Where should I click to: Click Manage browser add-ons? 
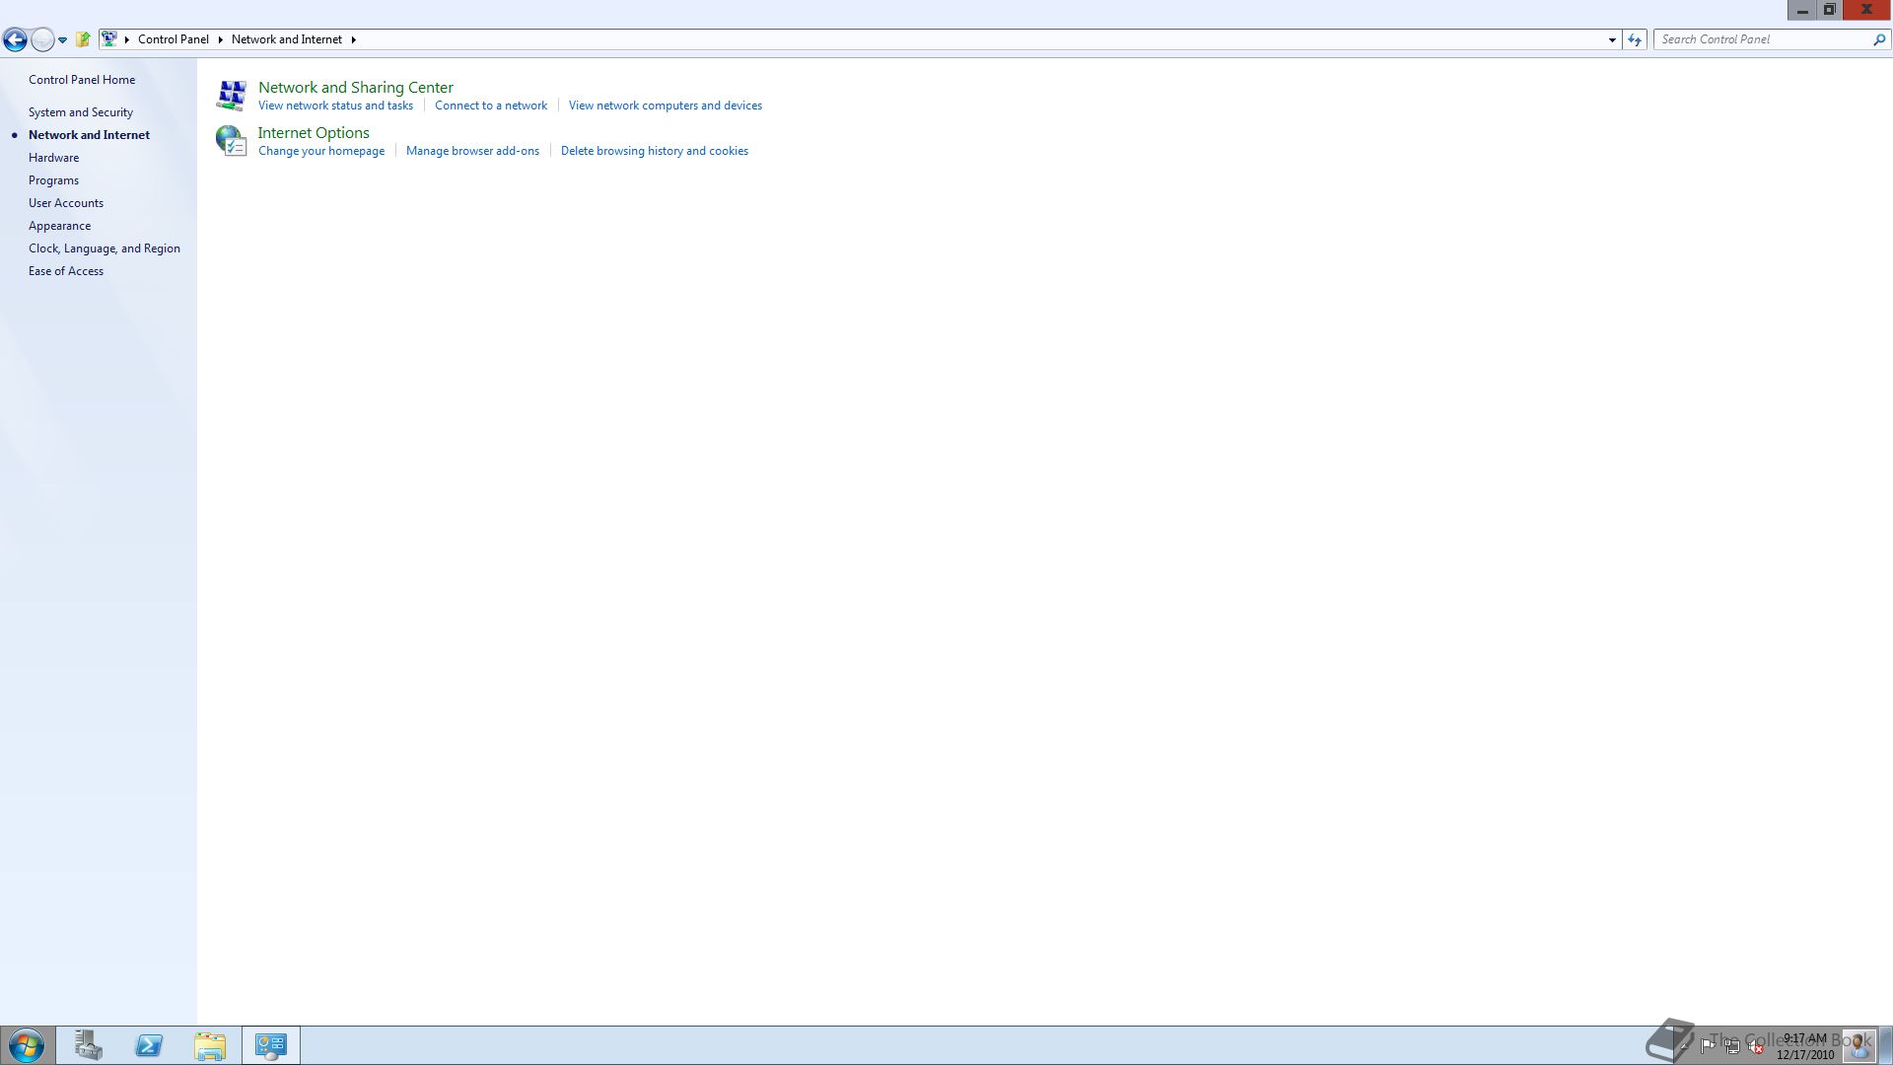(x=472, y=151)
